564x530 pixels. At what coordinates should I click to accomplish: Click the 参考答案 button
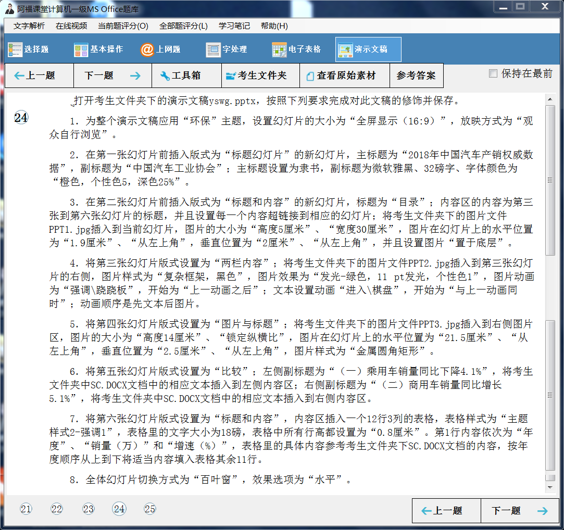[x=416, y=75]
